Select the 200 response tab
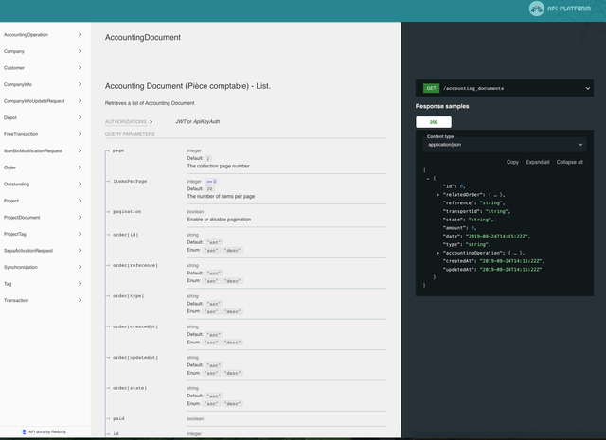Viewport: 606px width, 440px height. click(x=434, y=122)
